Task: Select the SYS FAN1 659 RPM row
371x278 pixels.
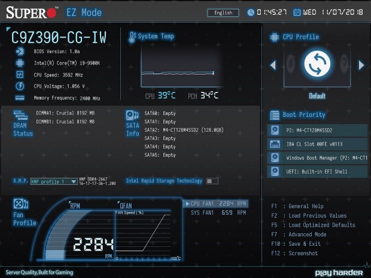Action: 218,213
